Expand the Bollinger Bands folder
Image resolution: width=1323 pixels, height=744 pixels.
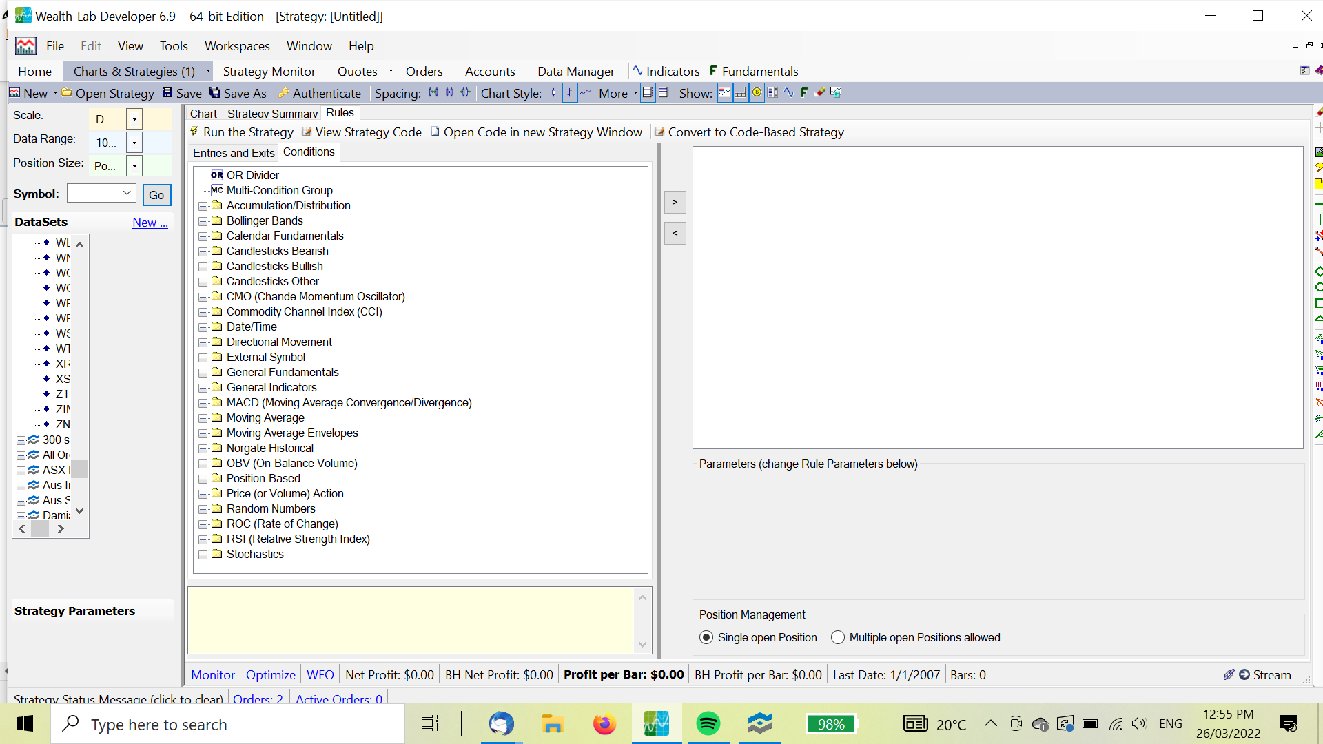[x=203, y=221]
